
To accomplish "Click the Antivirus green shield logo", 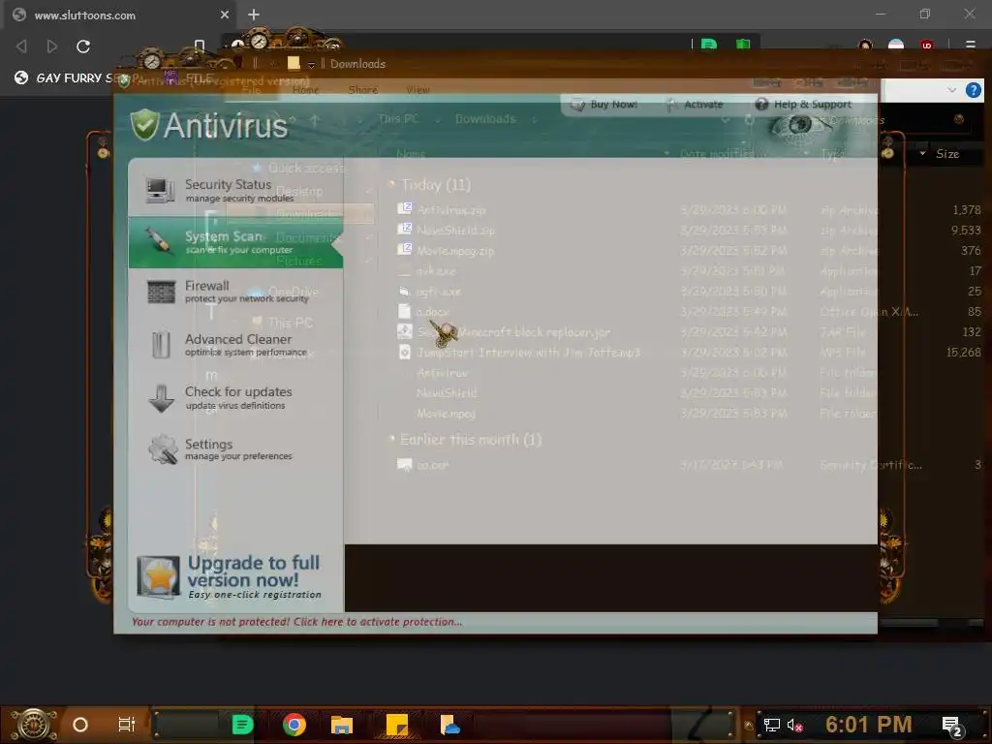I will (x=145, y=124).
